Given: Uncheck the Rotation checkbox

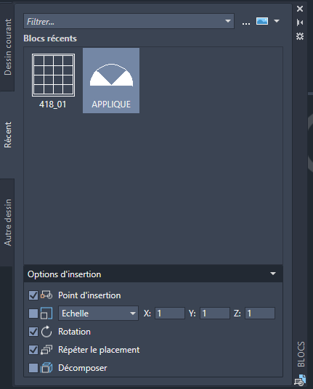Looking at the screenshot, I should [33, 332].
